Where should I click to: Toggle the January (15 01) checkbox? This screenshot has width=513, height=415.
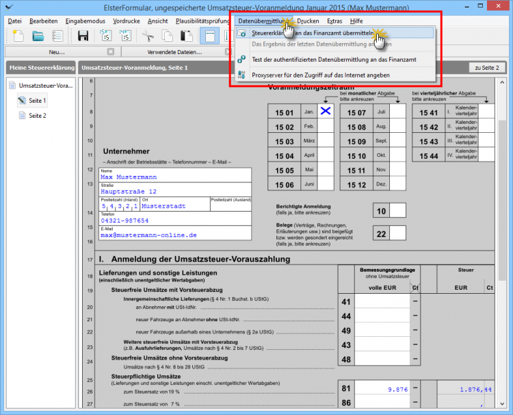pos(326,112)
